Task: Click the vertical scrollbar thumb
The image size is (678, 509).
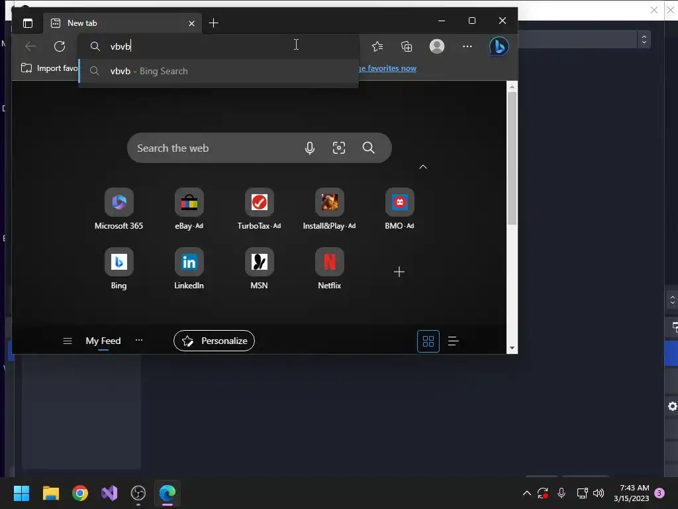Action: coord(512,158)
